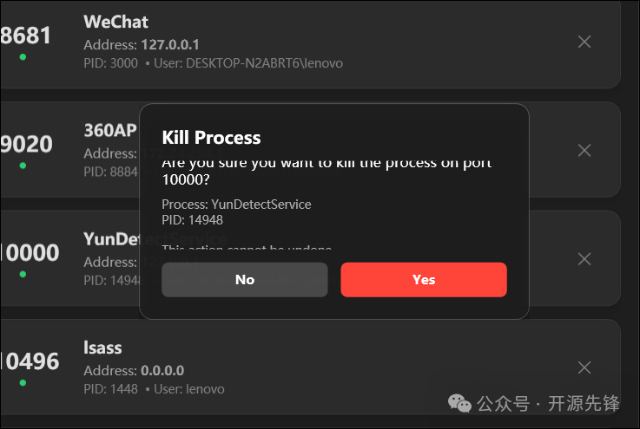640x429 pixels.
Task: Click the X icon on the 360AP row
Action: tap(584, 150)
